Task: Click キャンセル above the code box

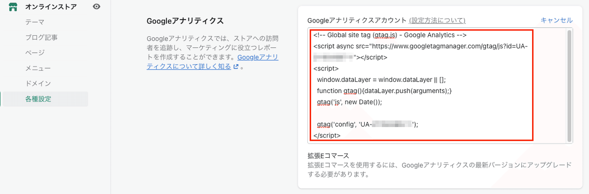Action: pos(557,20)
